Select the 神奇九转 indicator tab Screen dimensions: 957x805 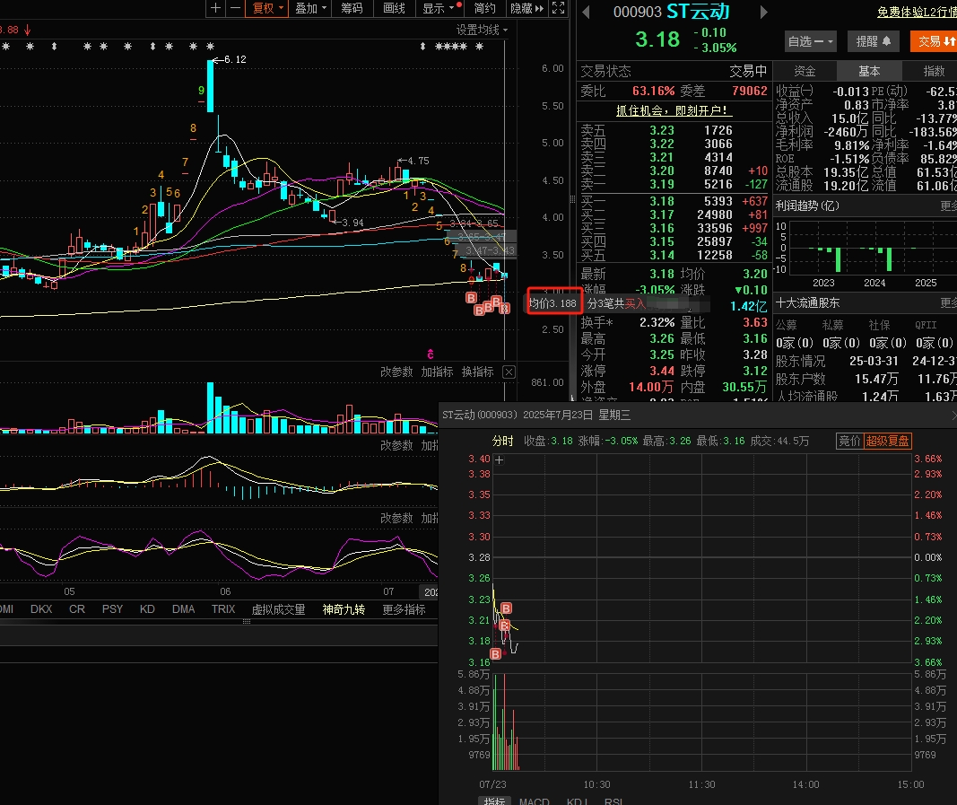click(x=344, y=609)
